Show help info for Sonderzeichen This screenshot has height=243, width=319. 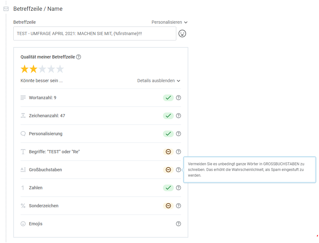click(178, 206)
